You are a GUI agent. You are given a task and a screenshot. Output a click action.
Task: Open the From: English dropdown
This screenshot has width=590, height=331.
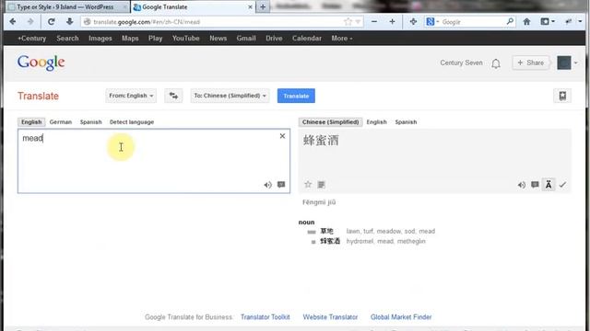click(131, 96)
